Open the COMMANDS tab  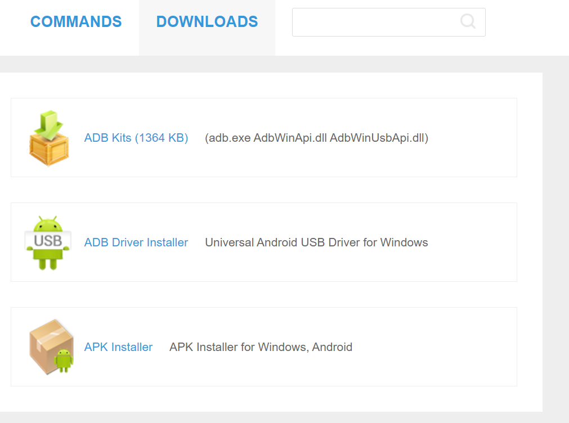click(x=76, y=22)
